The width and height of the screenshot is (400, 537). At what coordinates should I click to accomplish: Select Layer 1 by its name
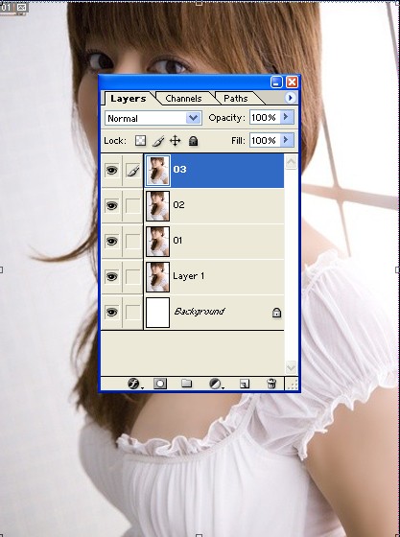point(188,276)
